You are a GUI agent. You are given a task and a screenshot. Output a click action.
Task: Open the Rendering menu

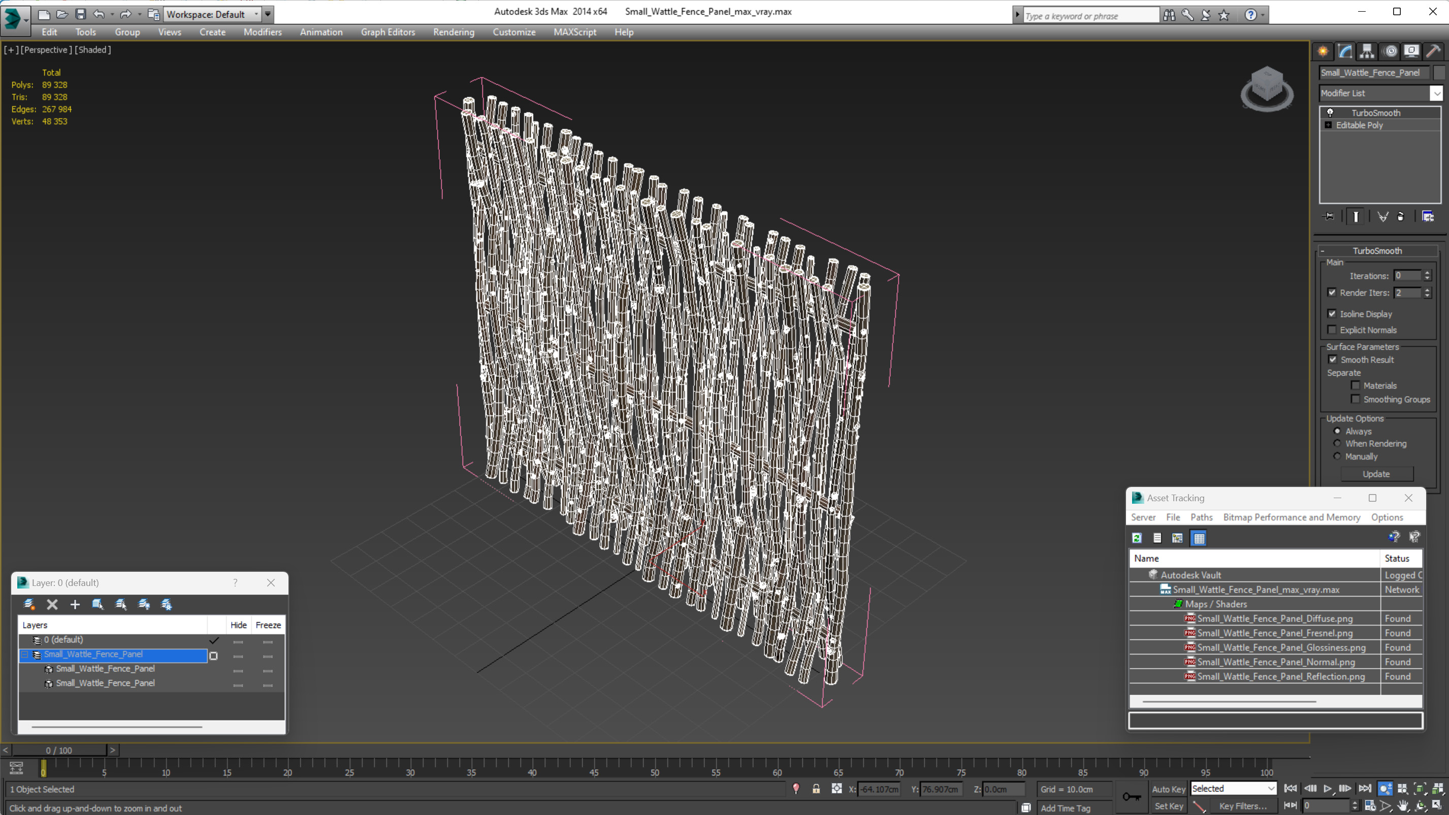coord(454,32)
